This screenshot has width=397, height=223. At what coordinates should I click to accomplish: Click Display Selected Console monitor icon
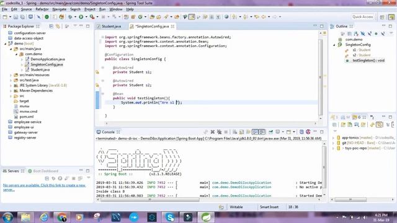click(x=278, y=132)
